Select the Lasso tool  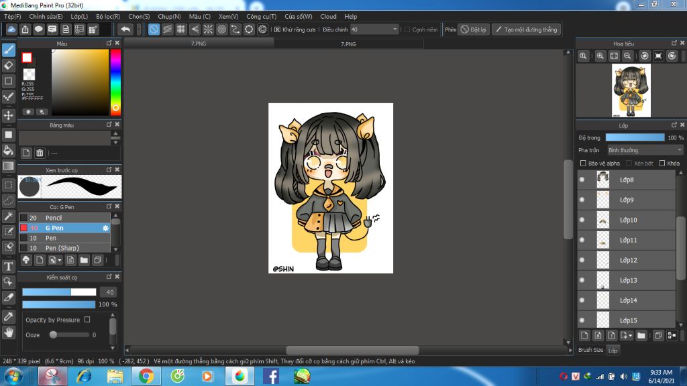(x=8, y=201)
